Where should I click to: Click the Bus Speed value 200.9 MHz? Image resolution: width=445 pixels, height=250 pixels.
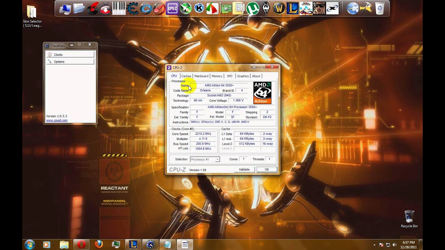(x=203, y=144)
